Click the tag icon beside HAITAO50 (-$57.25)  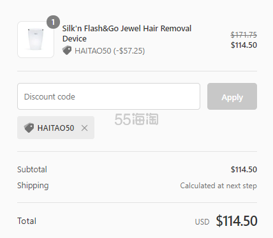67,50
